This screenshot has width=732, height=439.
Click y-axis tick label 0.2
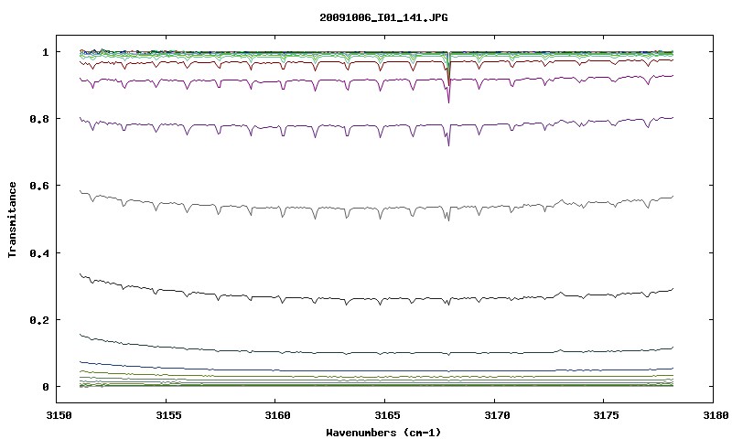point(39,320)
